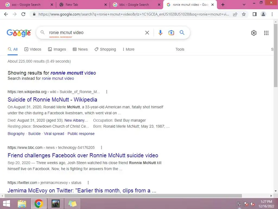Open the search Tools options
Image resolution: width=278 pixels, height=209 pixels.
pos(180,50)
